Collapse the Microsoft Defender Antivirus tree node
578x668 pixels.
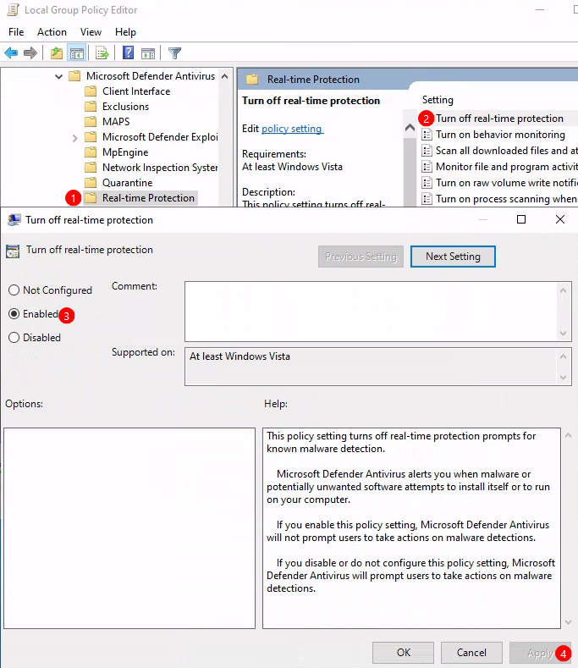coord(58,77)
